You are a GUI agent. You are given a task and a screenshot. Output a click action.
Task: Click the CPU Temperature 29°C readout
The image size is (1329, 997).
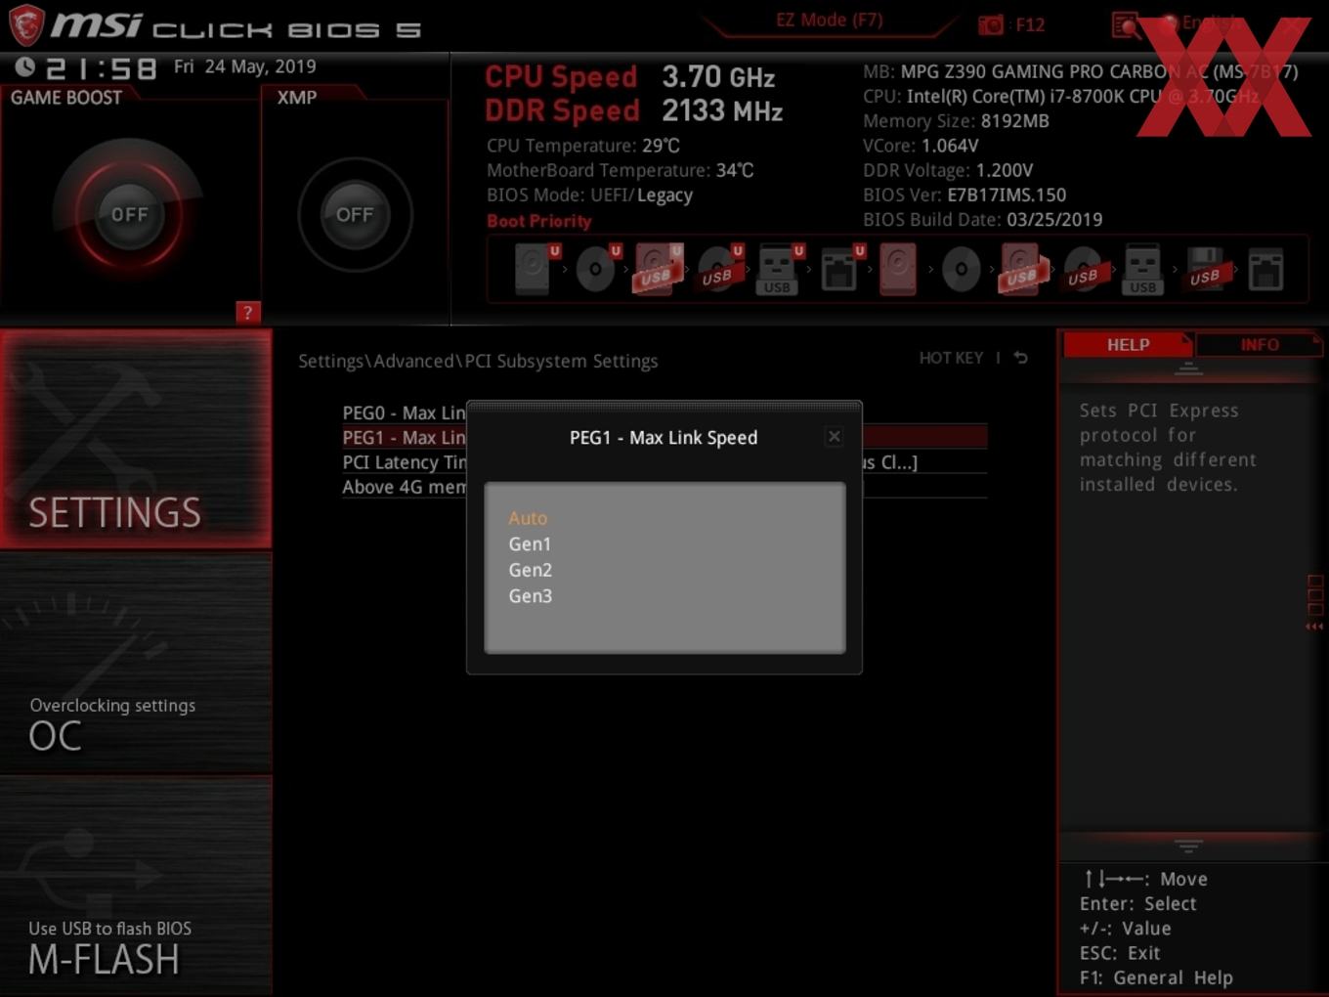coord(583,146)
